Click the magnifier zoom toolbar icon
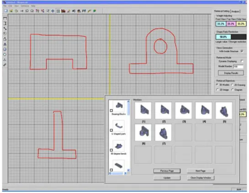This screenshot has width=249, height=193. pos(48,11)
